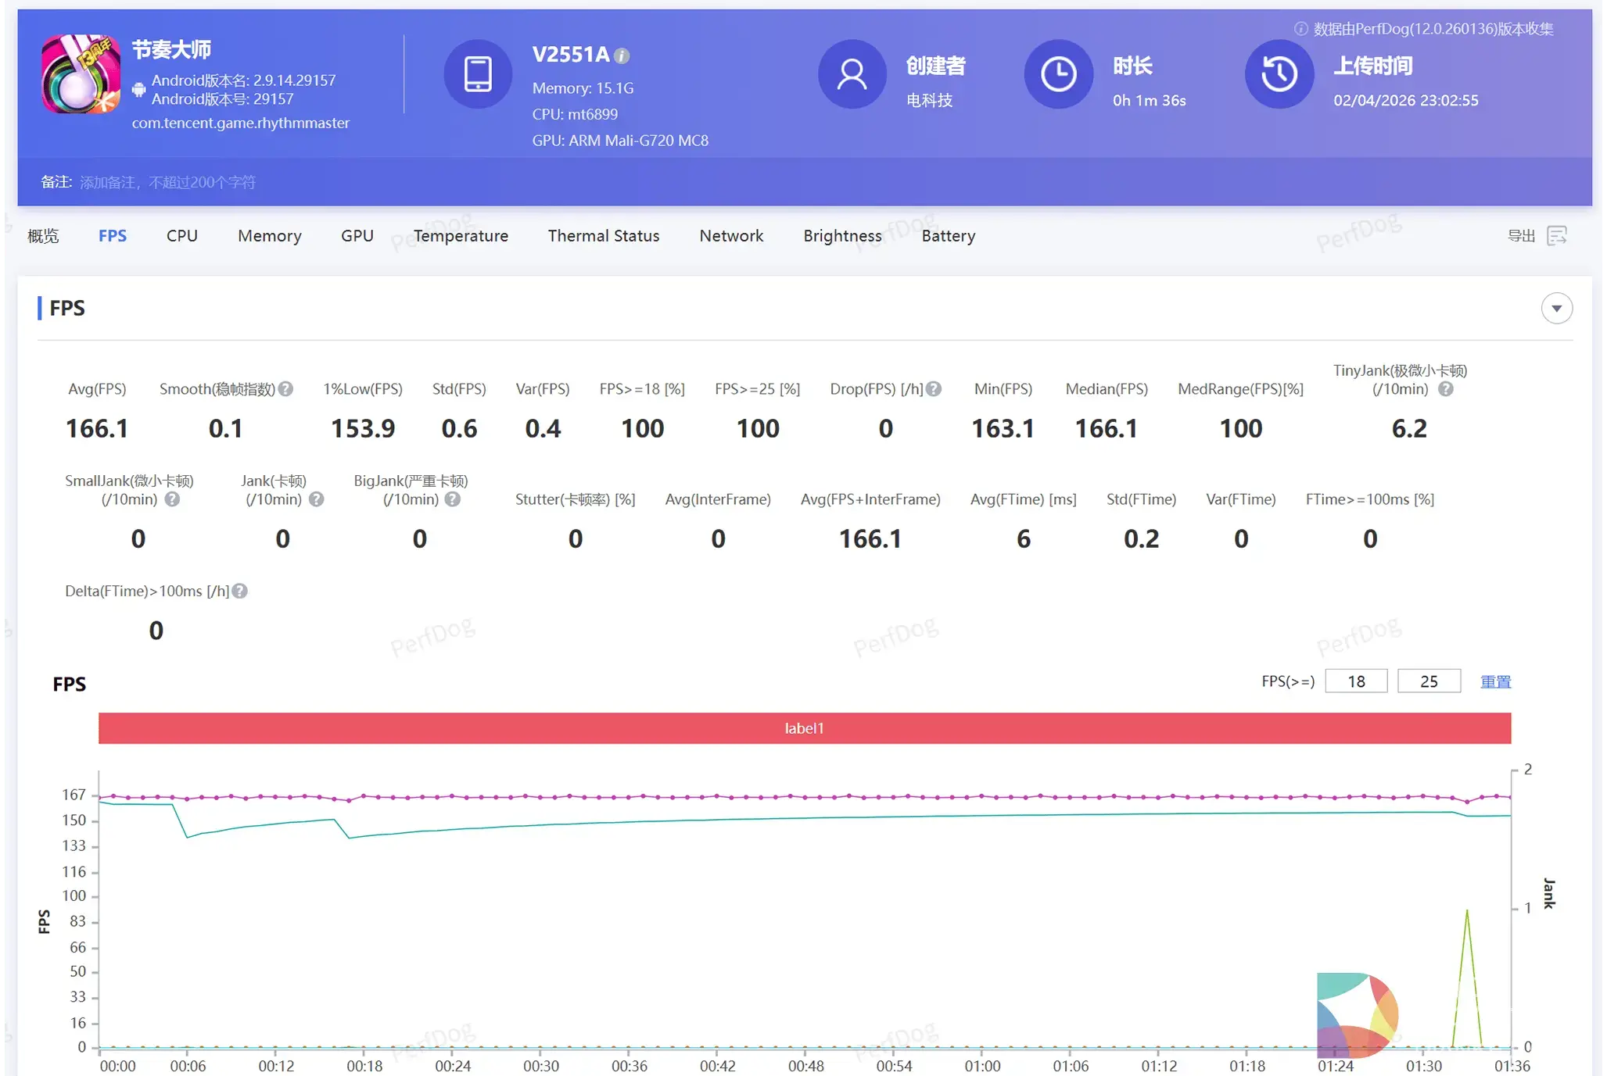This screenshot has height=1076, width=1607.
Task: Click the Drop(FPS) help question icon
Action: [934, 389]
